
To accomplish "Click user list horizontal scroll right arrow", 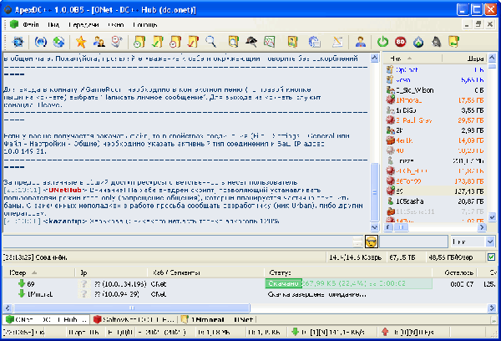I will [x=482, y=227].
